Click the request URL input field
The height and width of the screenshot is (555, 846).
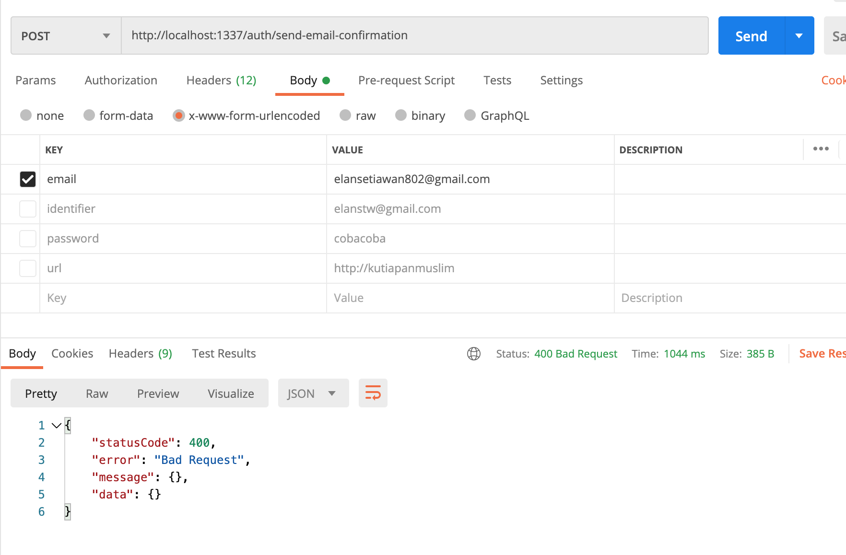pos(415,36)
